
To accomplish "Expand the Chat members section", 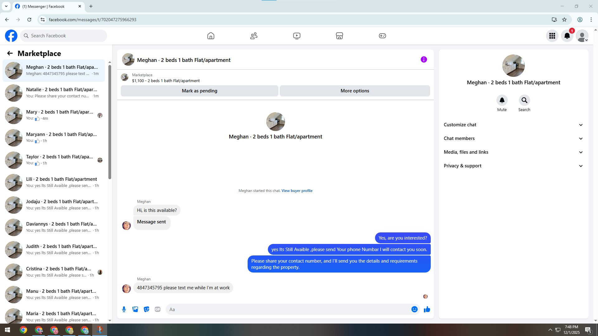I will coord(513,138).
